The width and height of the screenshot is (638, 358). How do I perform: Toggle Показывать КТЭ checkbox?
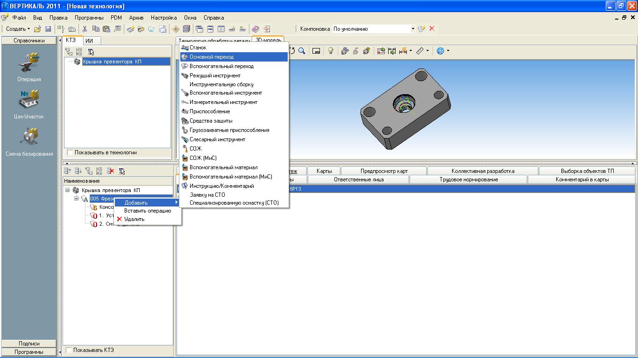[x=69, y=350]
